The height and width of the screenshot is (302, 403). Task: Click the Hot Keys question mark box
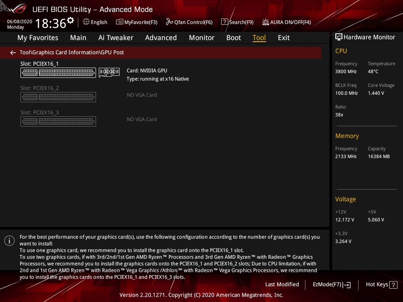(393, 285)
